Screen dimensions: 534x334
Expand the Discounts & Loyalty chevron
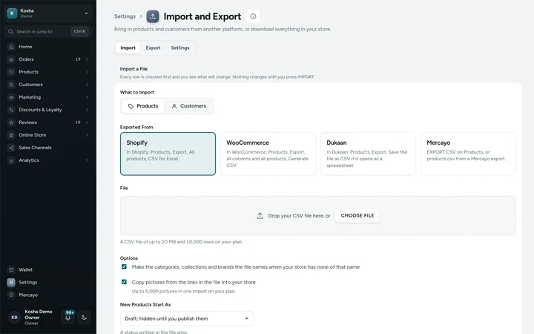click(87, 110)
